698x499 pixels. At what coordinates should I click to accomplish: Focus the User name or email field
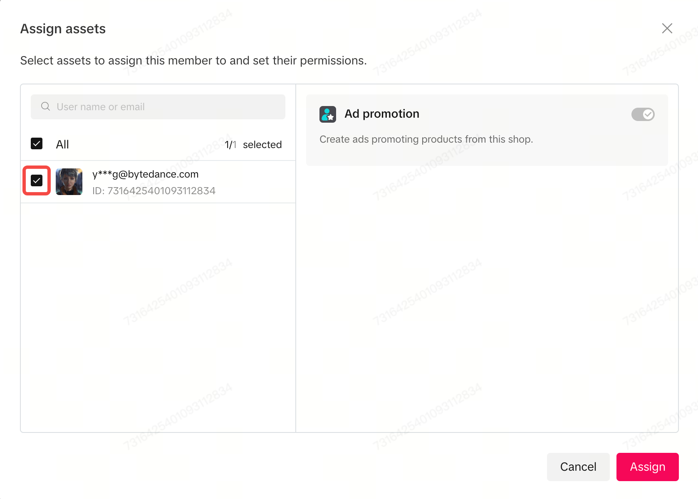coord(166,107)
